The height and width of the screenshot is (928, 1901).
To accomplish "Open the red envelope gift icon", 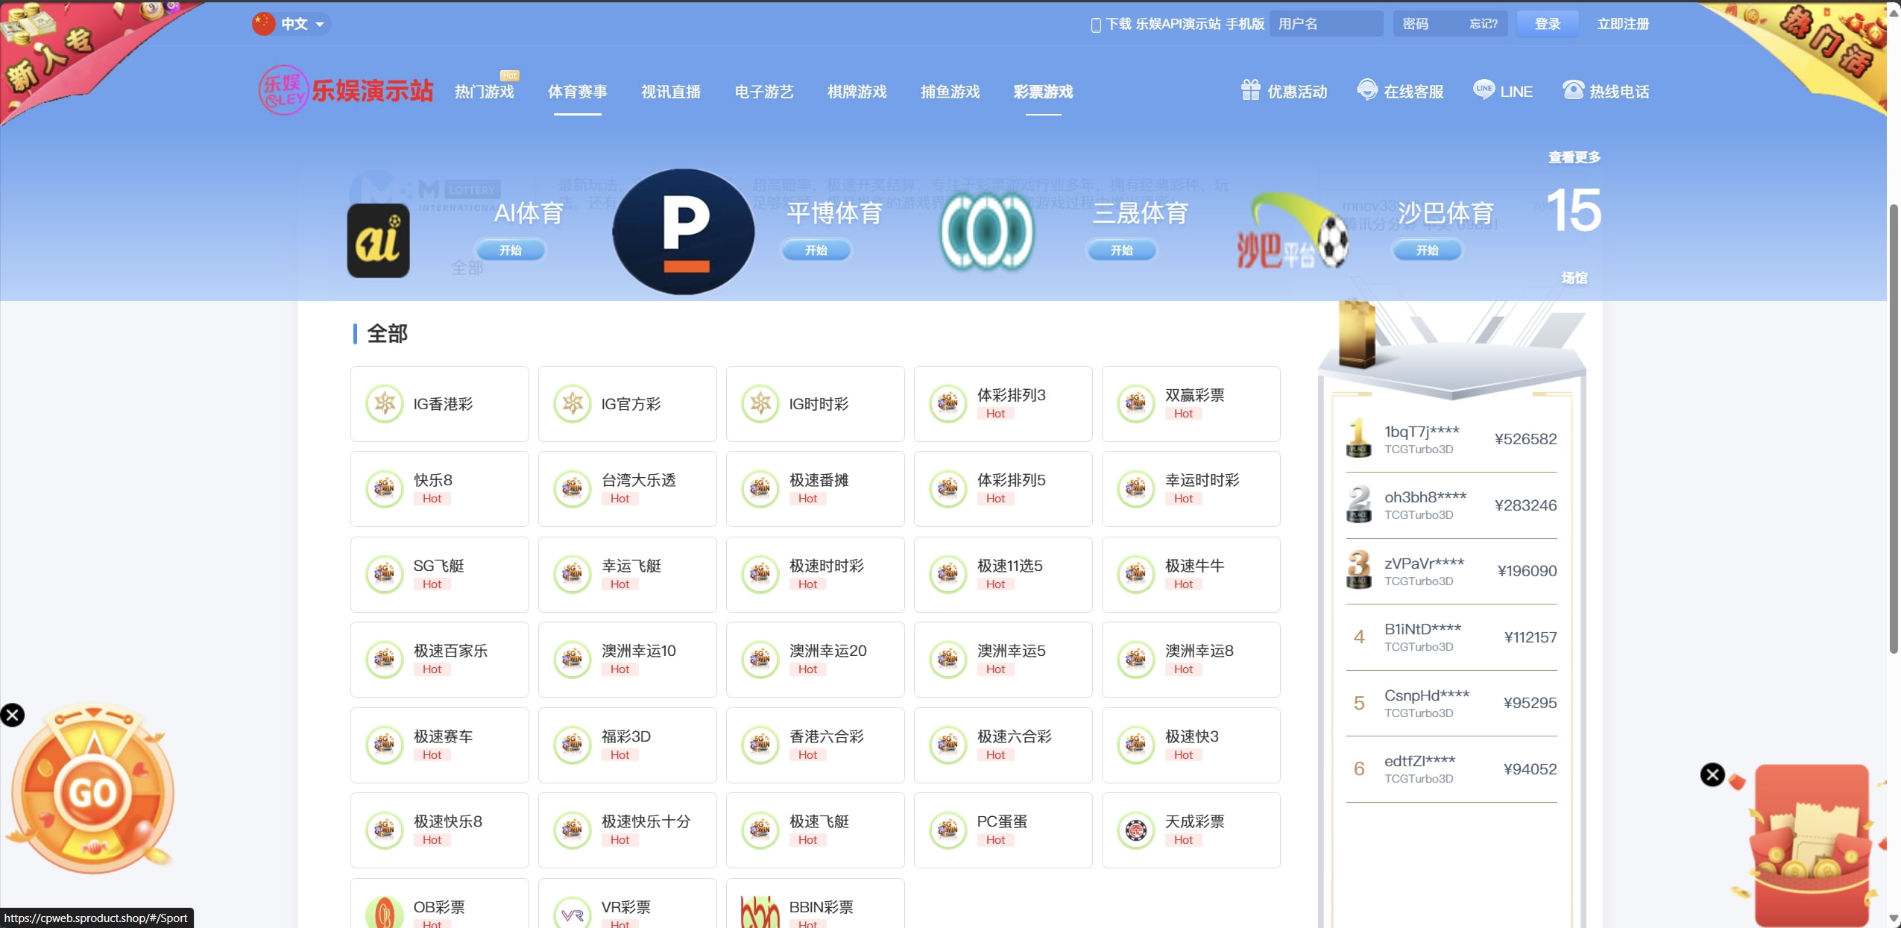I will tap(1812, 846).
